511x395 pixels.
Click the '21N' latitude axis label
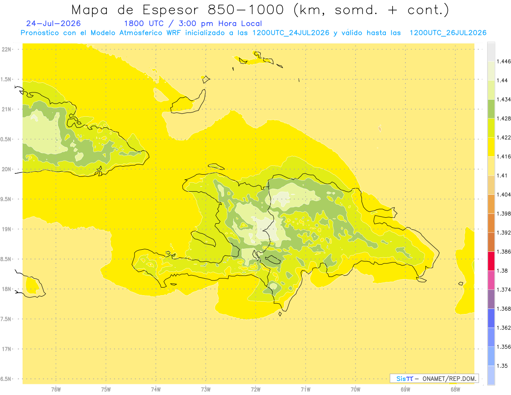point(7,109)
